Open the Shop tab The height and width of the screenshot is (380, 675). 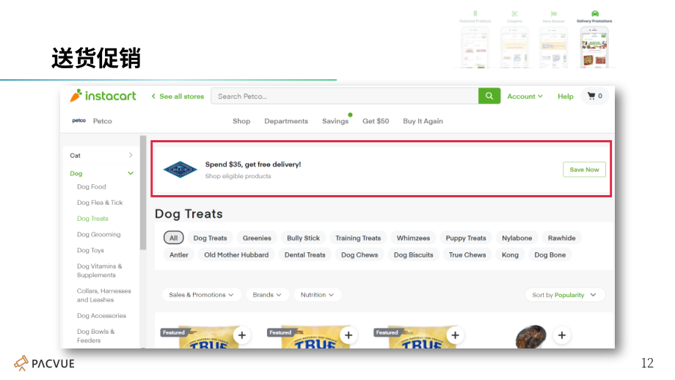pyautogui.click(x=241, y=121)
